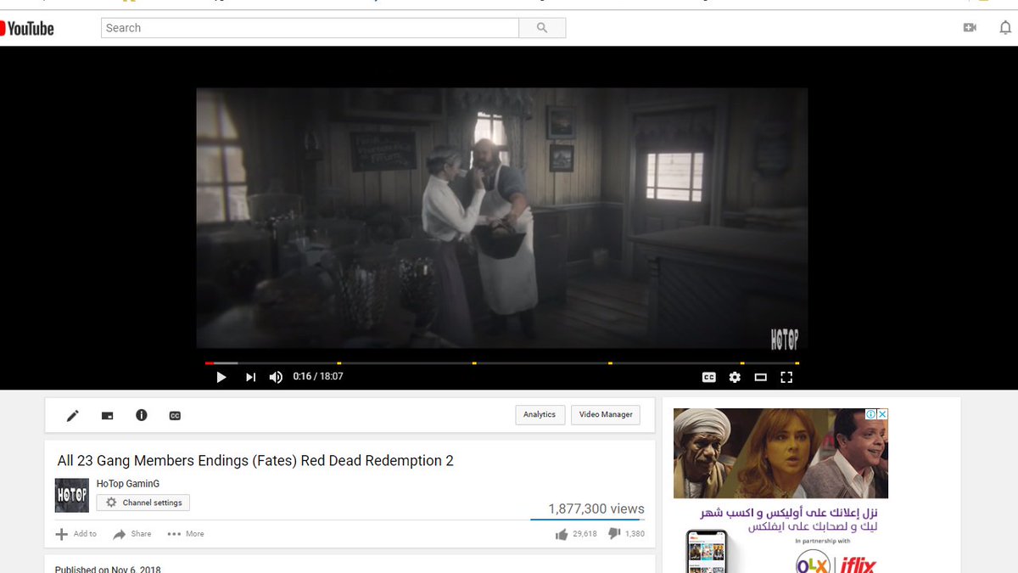The height and width of the screenshot is (573, 1018).
Task: Open the upload video camera icon
Action: click(x=970, y=28)
